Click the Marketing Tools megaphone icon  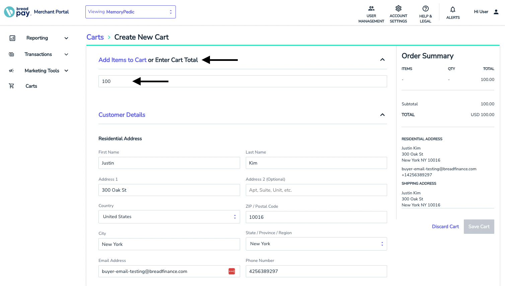(x=11, y=71)
